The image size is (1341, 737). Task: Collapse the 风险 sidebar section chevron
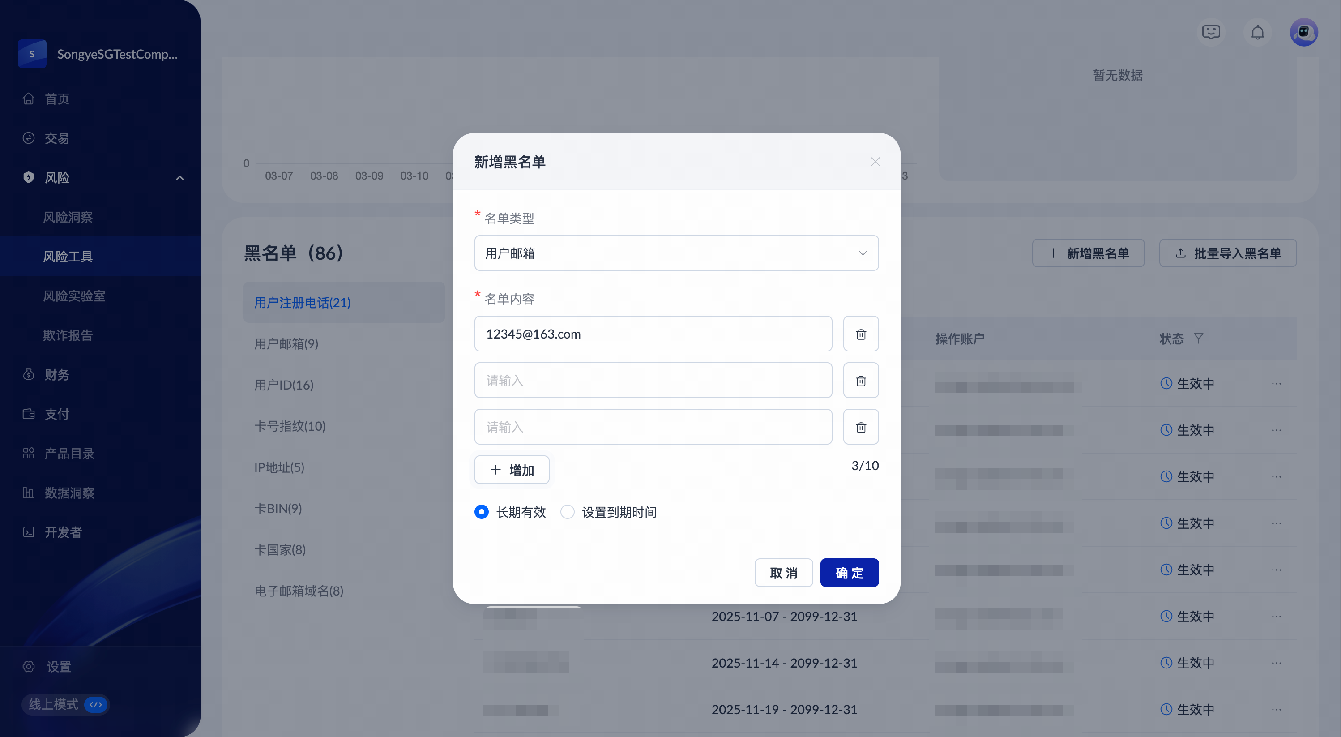coord(179,178)
